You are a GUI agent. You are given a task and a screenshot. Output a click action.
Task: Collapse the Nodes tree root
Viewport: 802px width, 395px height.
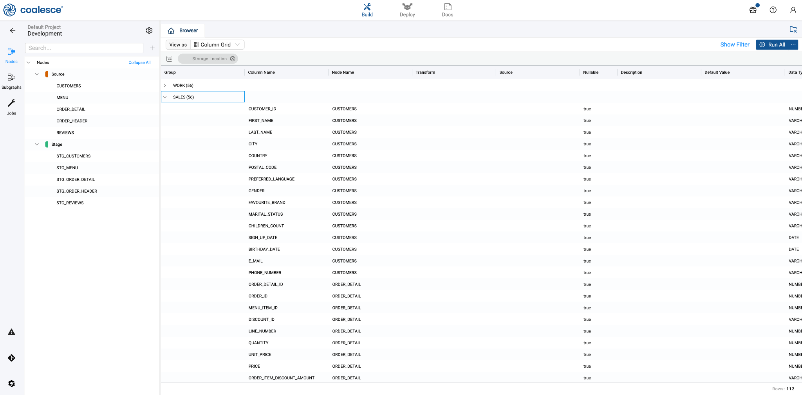(29, 63)
